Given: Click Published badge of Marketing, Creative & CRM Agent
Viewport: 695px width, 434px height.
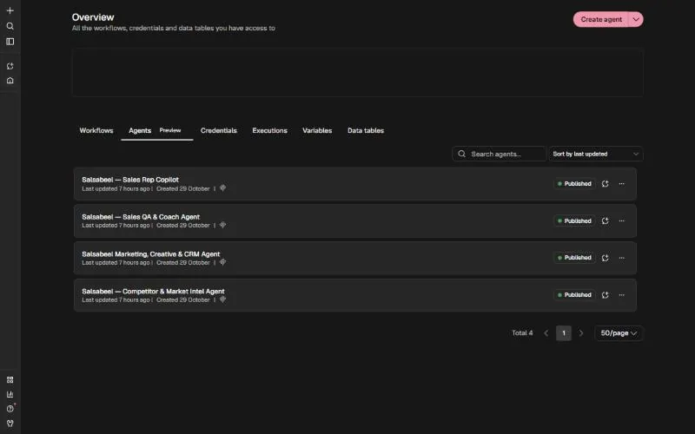Looking at the screenshot, I should tap(574, 258).
